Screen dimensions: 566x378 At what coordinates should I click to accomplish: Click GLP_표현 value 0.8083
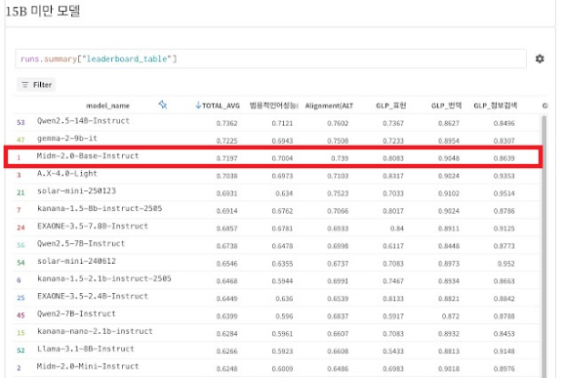tap(393, 158)
